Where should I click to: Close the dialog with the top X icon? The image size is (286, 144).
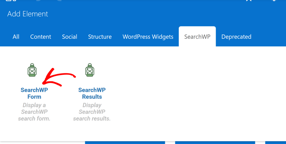click(249, 1)
